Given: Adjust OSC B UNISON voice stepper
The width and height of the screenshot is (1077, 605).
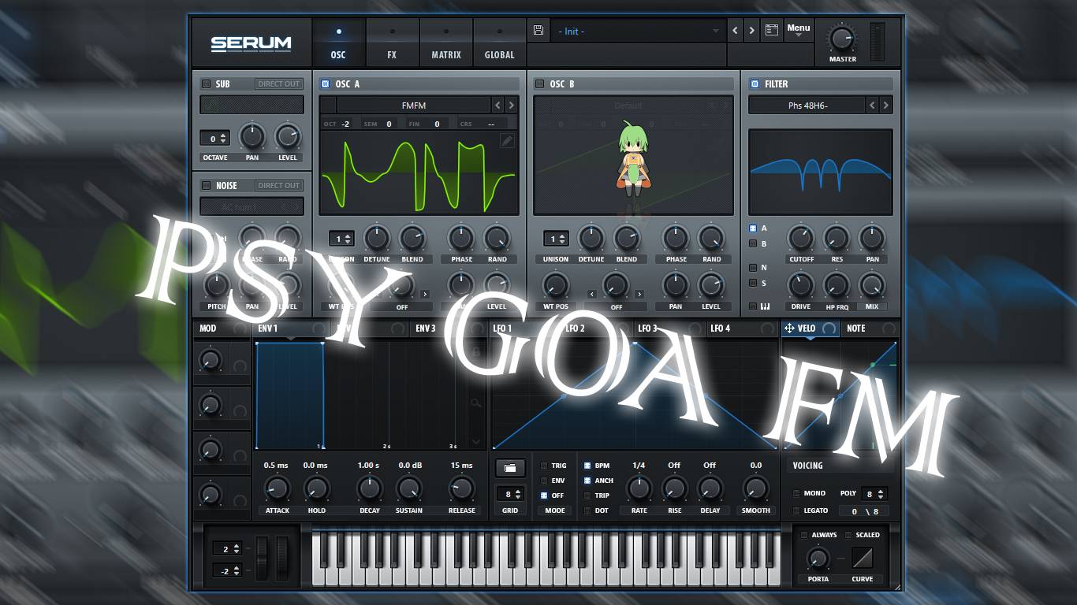Looking at the screenshot, I should tap(556, 239).
